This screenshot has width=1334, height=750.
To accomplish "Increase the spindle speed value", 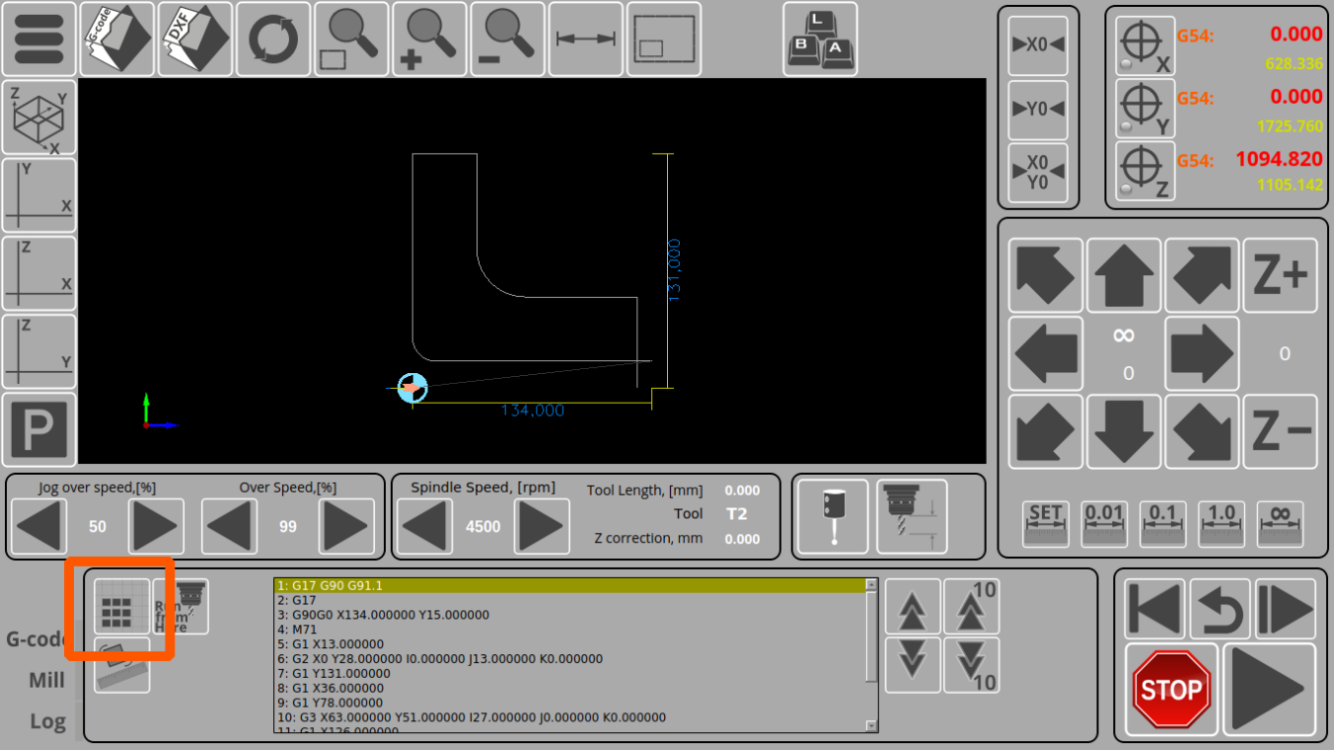I will [542, 526].
